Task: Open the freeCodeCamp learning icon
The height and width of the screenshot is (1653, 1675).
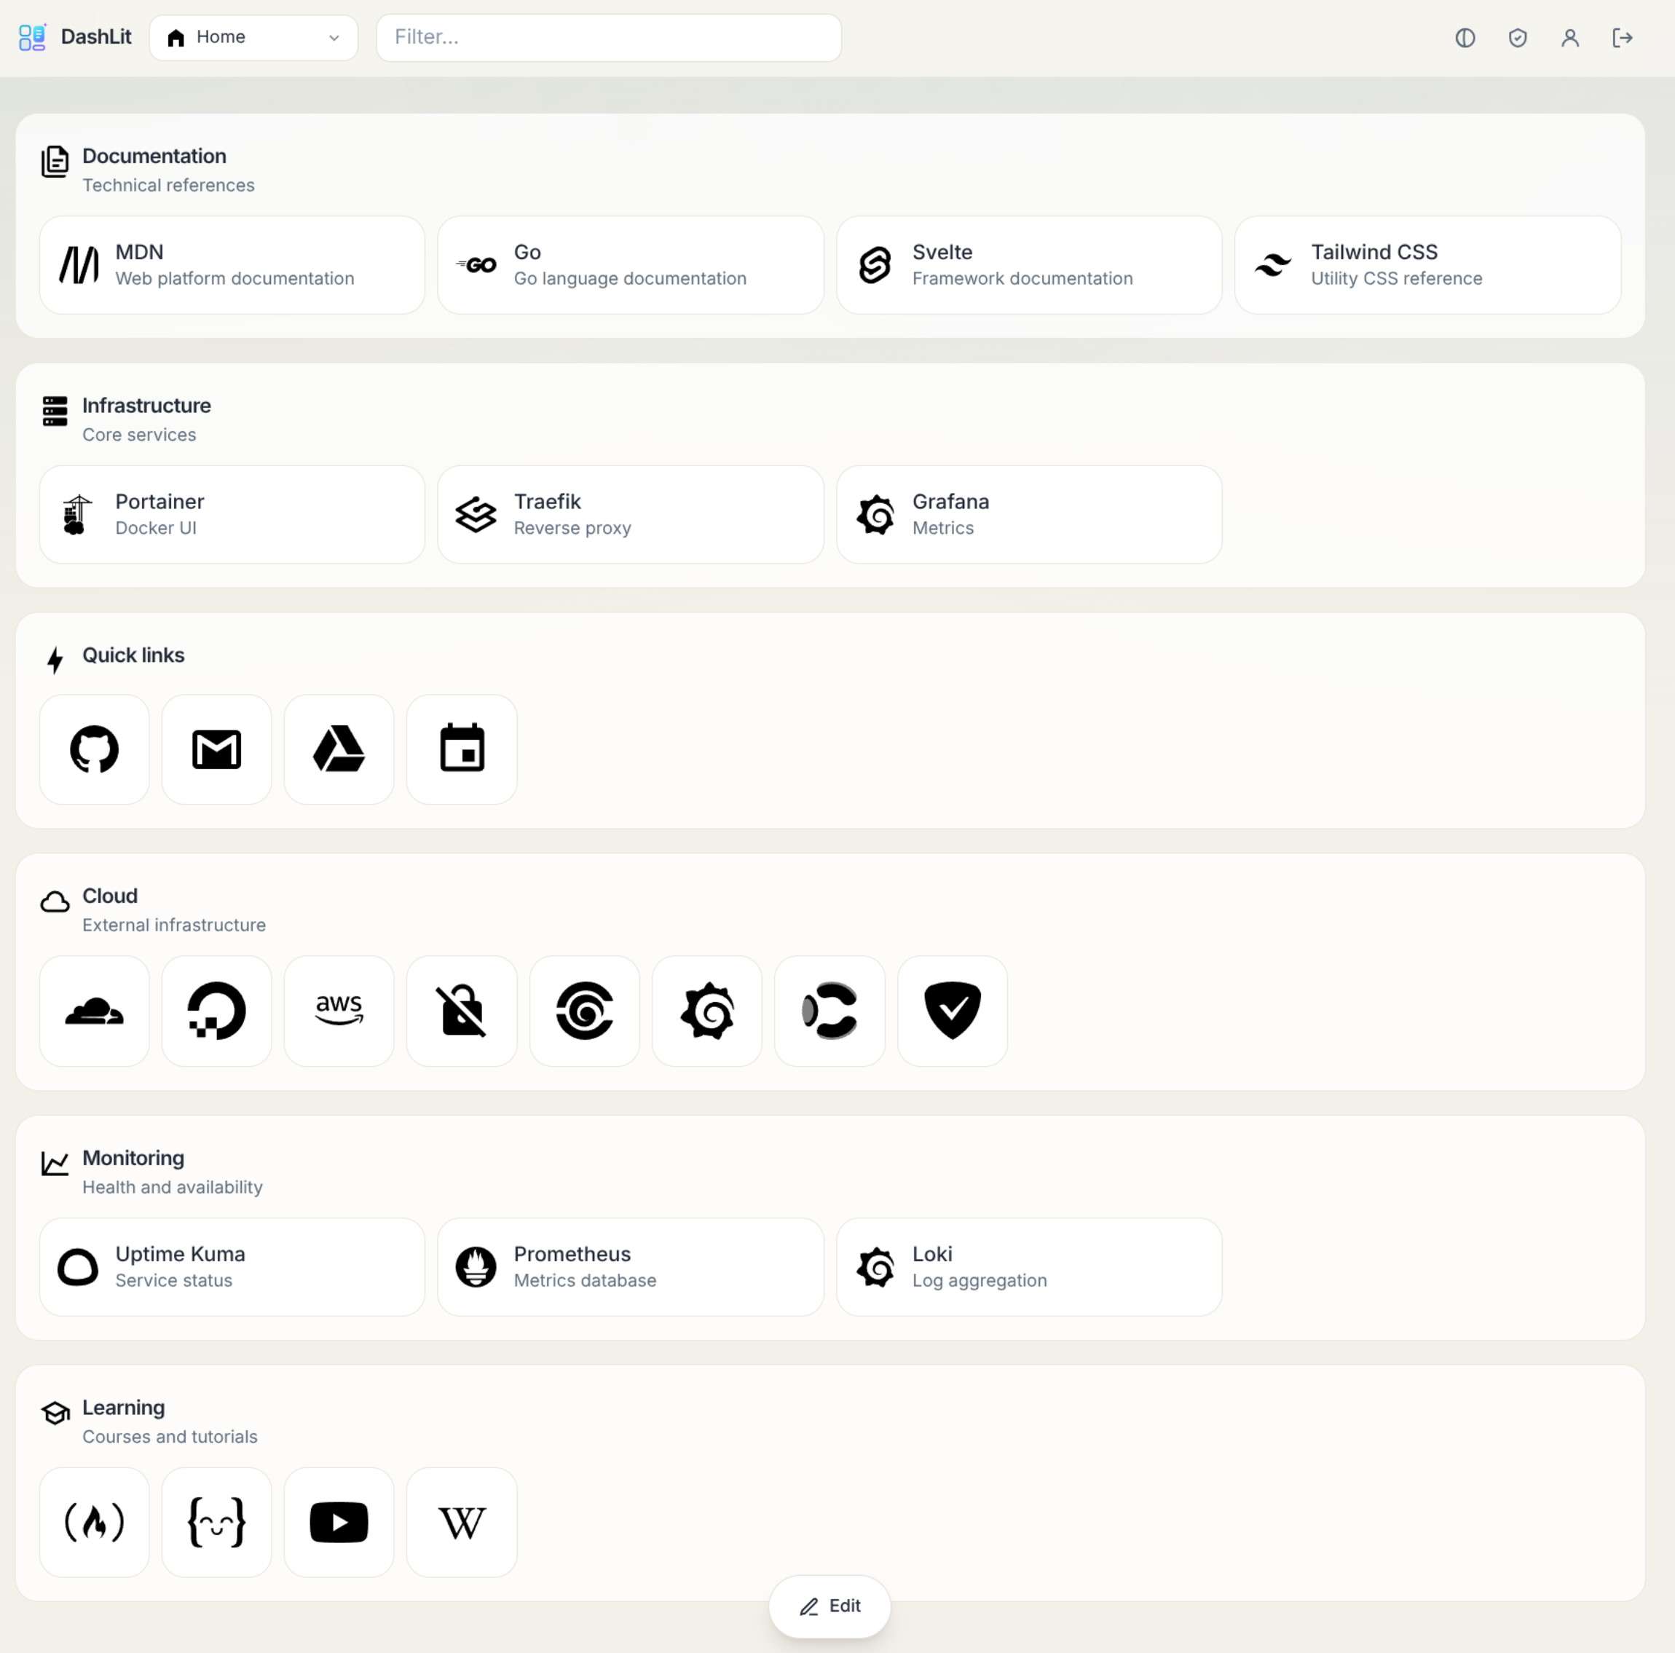Action: [94, 1522]
